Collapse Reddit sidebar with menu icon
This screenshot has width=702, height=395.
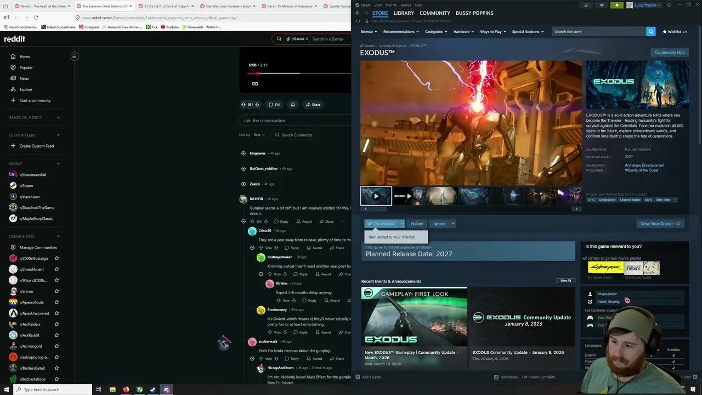[74, 56]
